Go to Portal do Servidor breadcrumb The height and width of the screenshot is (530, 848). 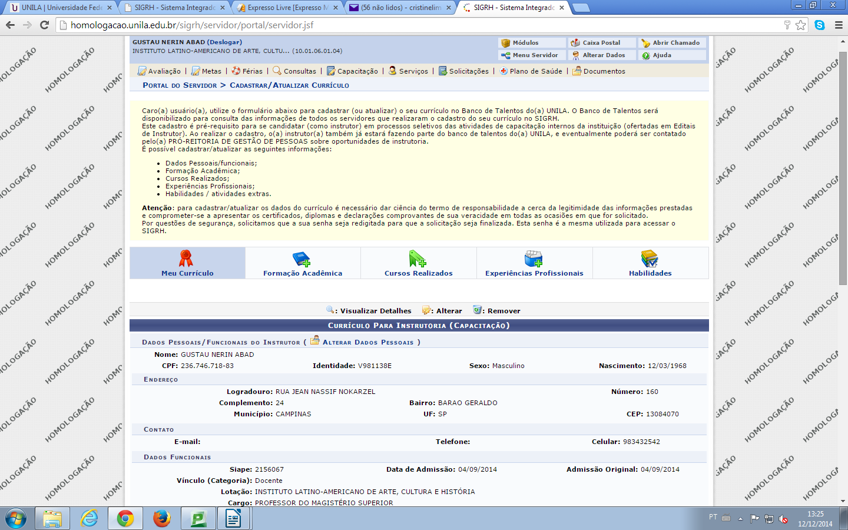click(180, 85)
